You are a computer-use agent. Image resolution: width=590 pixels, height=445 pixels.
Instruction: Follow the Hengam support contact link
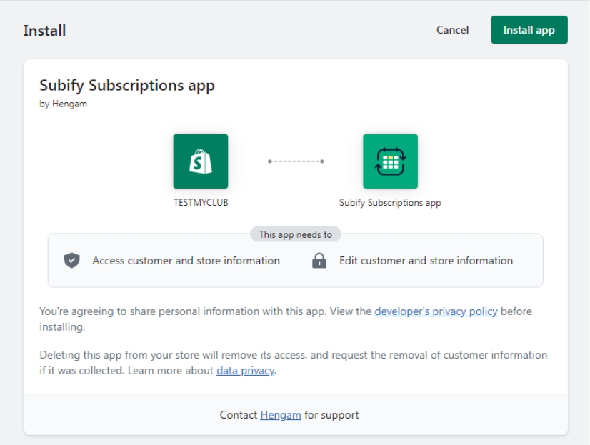(x=280, y=415)
